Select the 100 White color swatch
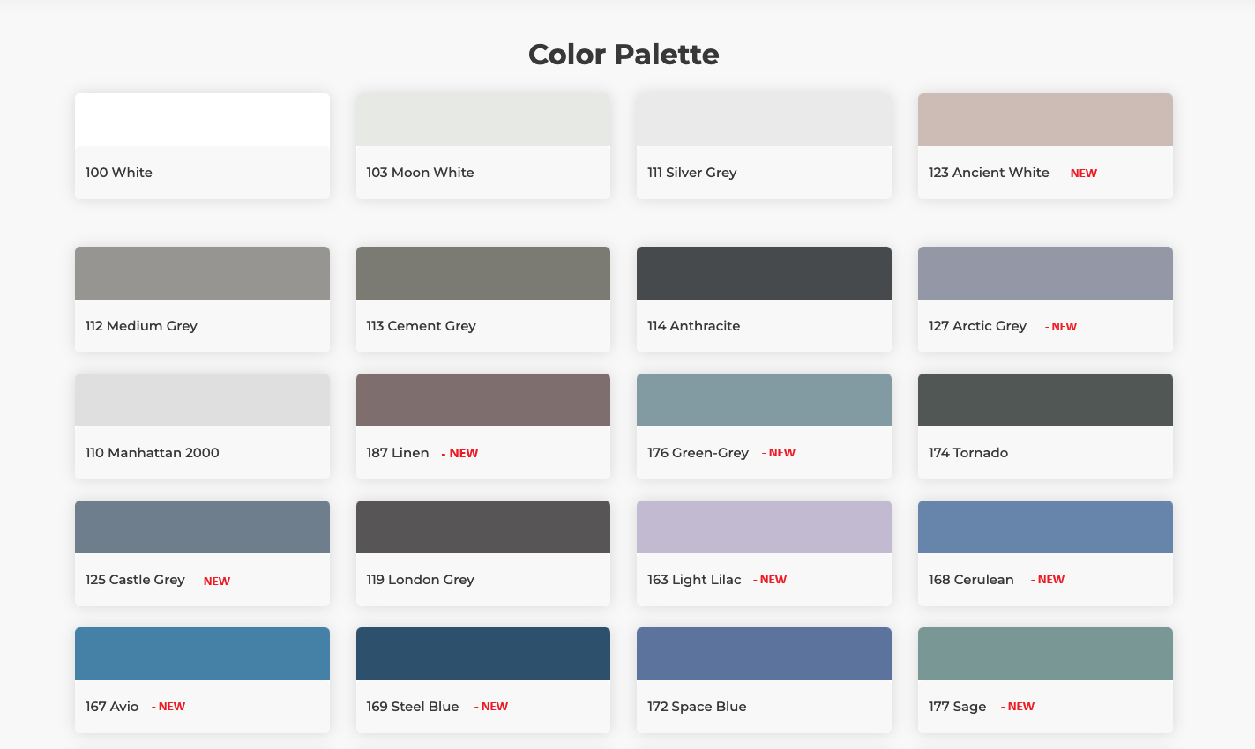1255x749 pixels. 202,121
